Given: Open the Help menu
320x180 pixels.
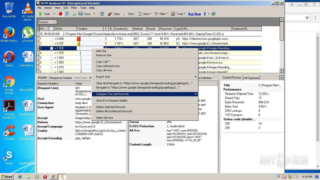Looking at the screenshot, I should [92, 8].
